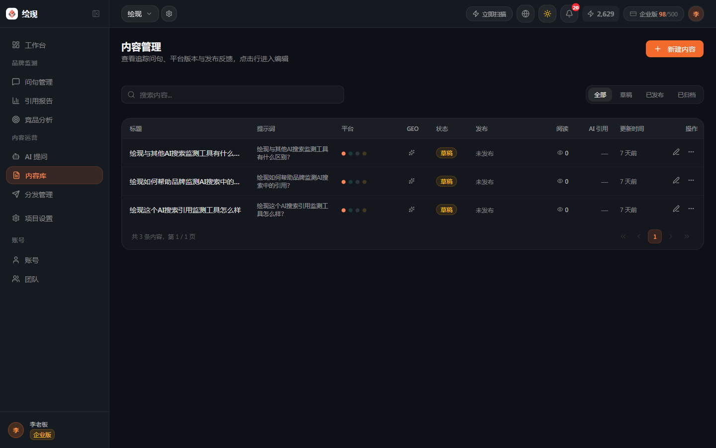This screenshot has width=716, height=448.
Task: Open 账号 in sidebar
Action: pos(54,260)
